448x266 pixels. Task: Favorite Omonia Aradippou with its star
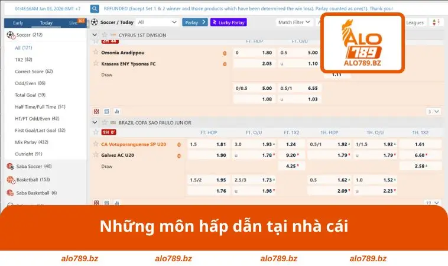96,52
